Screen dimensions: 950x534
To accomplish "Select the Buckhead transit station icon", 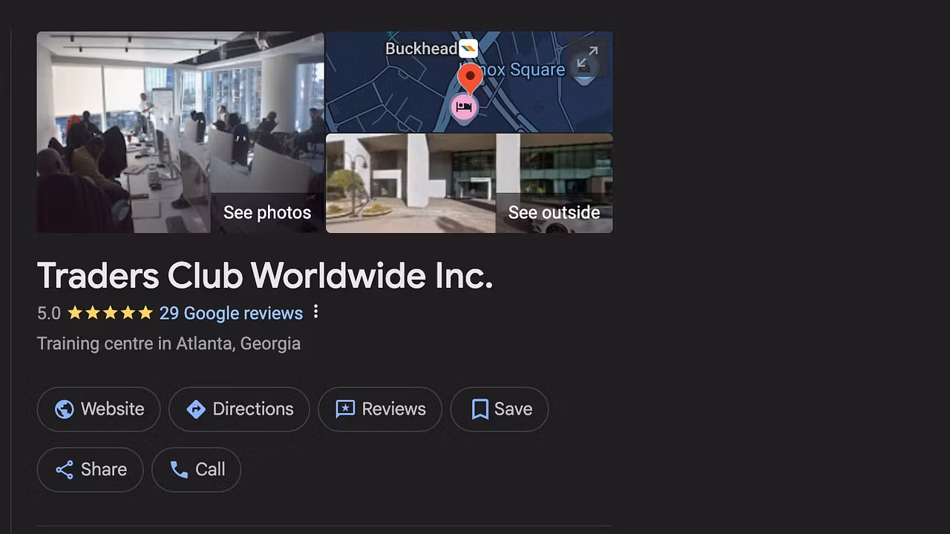I will (468, 49).
